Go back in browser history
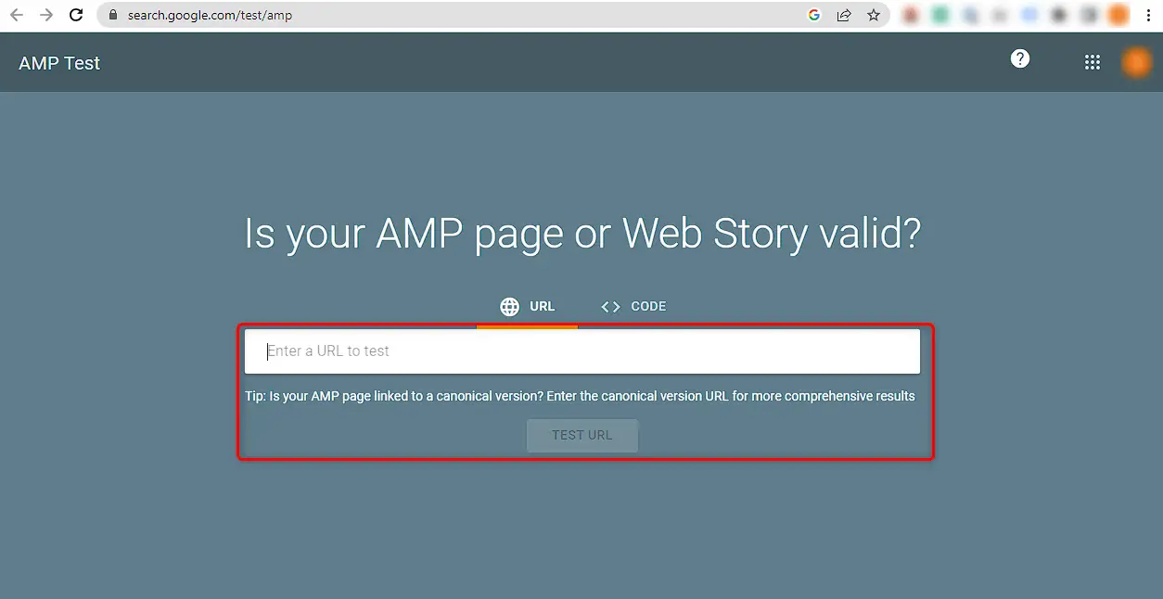Viewport: 1163px width, 599px height. point(17,15)
